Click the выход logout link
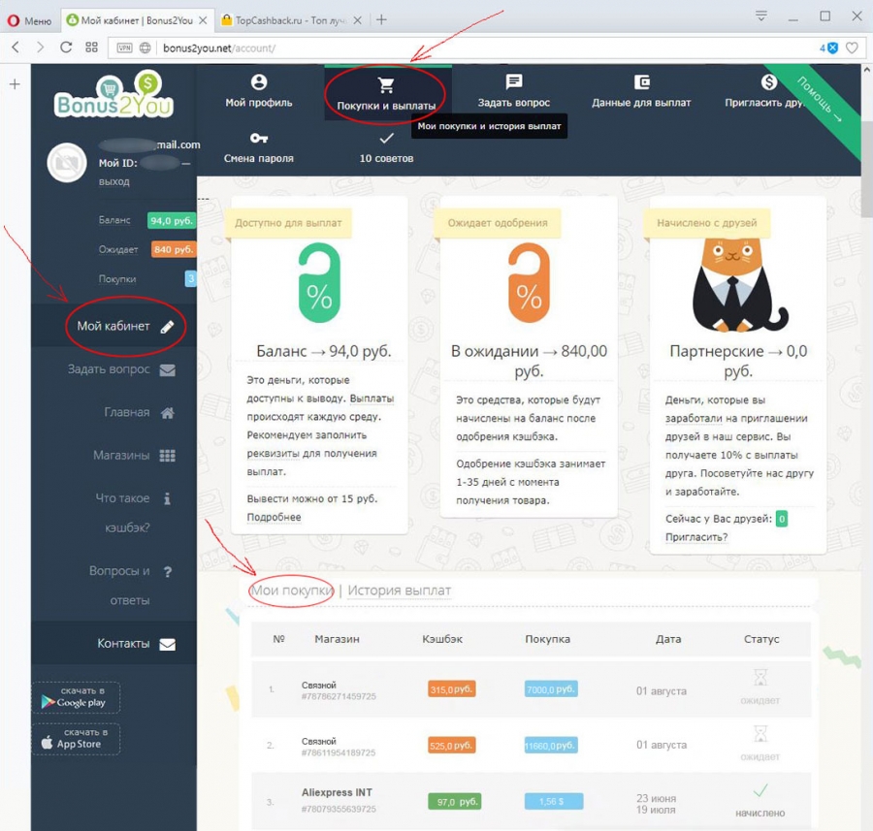Viewport: 873px width, 831px height. pyautogui.click(x=114, y=181)
